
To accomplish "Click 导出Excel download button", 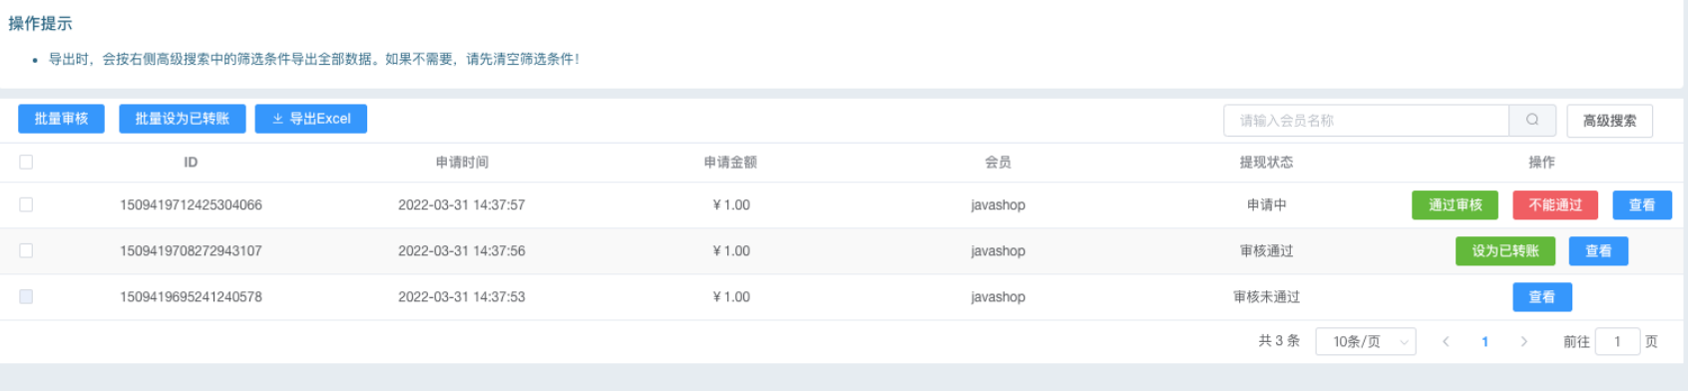I will (x=311, y=119).
